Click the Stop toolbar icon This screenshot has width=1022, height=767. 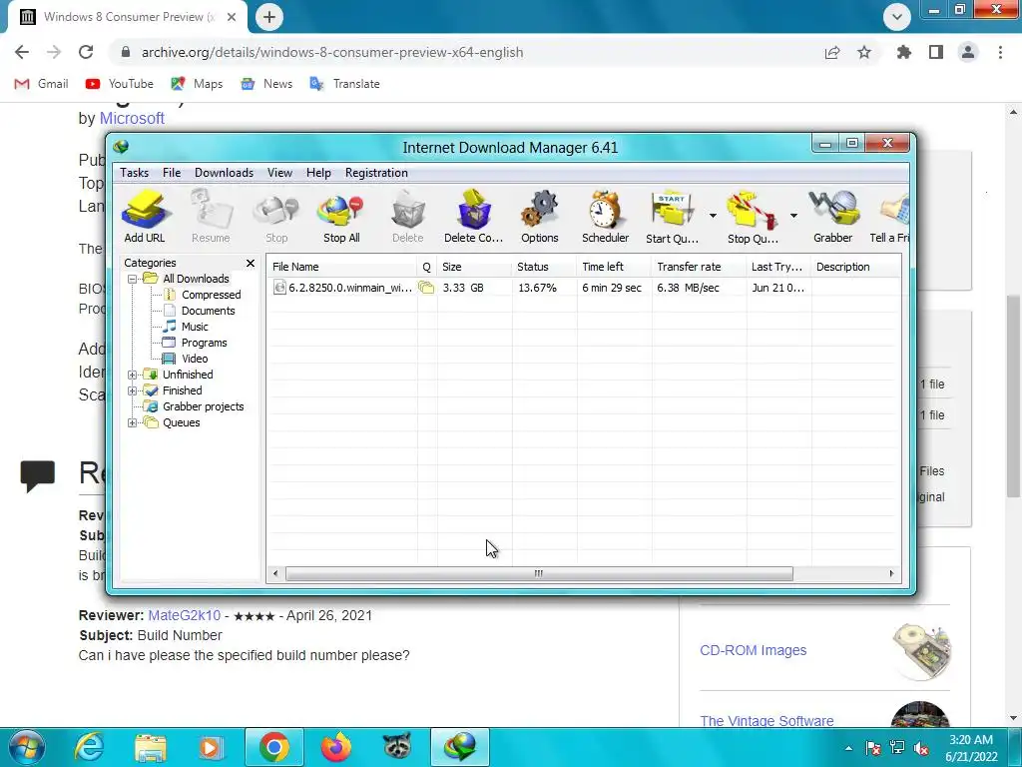(276, 216)
